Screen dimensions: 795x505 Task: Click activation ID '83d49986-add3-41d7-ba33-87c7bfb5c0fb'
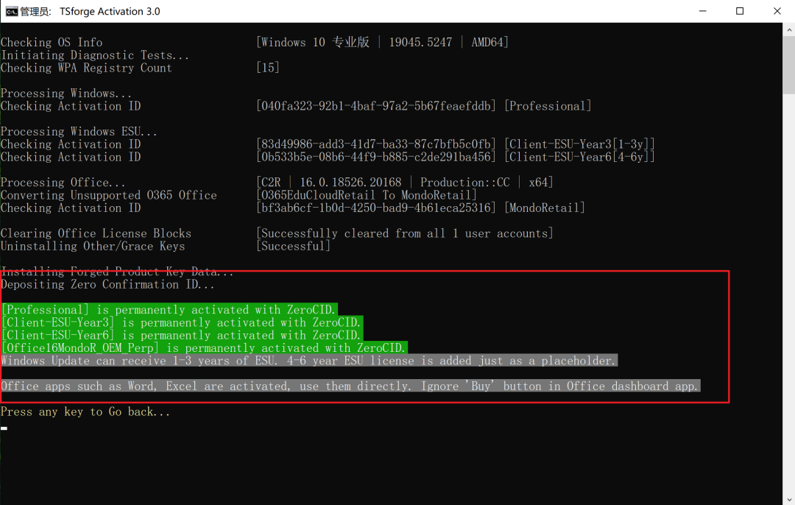click(375, 144)
